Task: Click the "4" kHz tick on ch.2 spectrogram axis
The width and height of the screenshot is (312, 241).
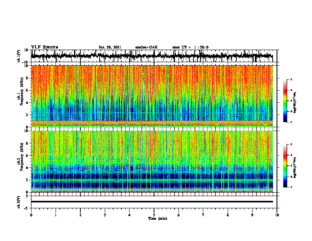Action: pos(27,168)
